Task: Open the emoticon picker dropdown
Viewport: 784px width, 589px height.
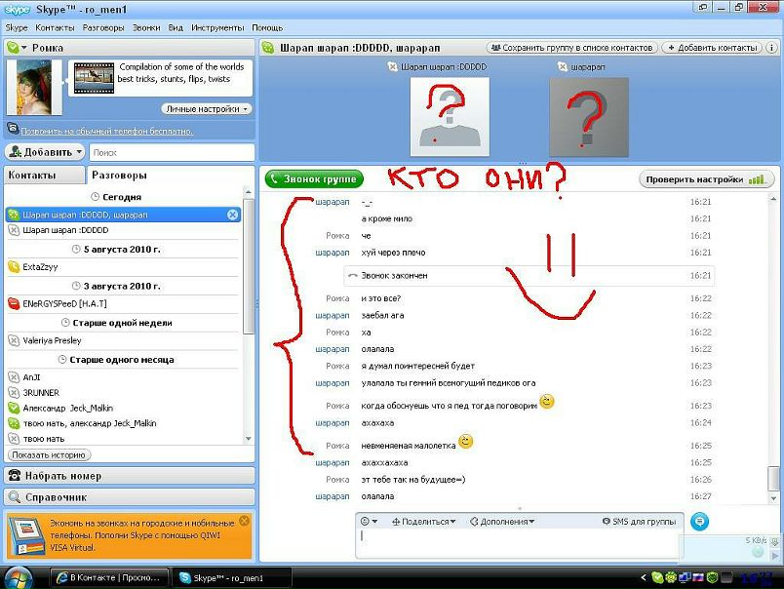Action: pos(370,522)
